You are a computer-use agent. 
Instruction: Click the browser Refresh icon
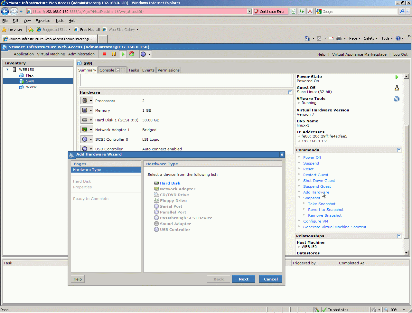pos(302,12)
